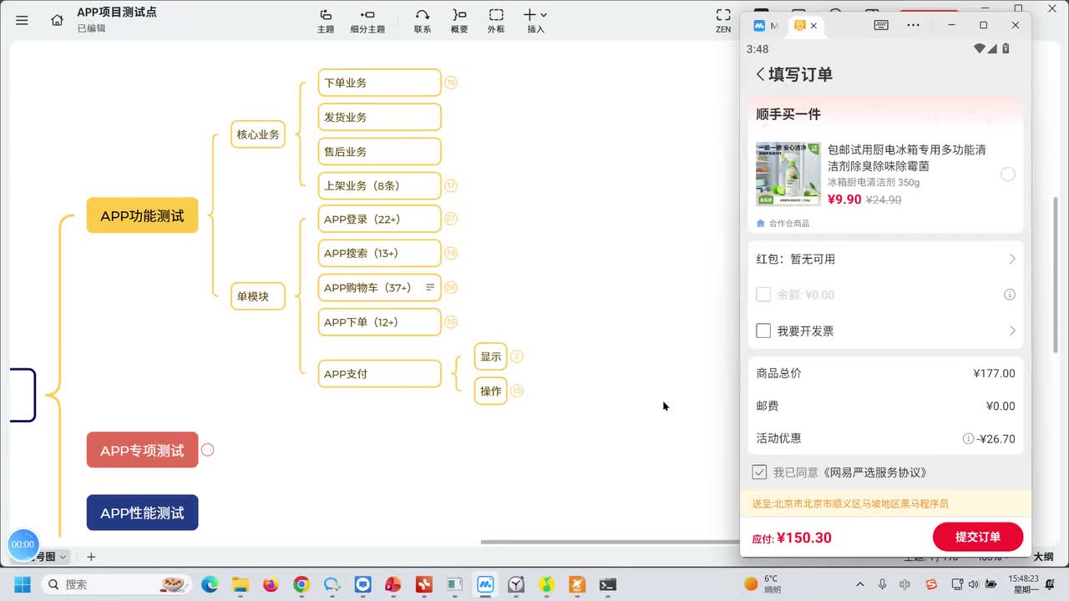The height and width of the screenshot is (601, 1069).
Task: Select the 上架业务（8条） node
Action: pyautogui.click(x=379, y=185)
